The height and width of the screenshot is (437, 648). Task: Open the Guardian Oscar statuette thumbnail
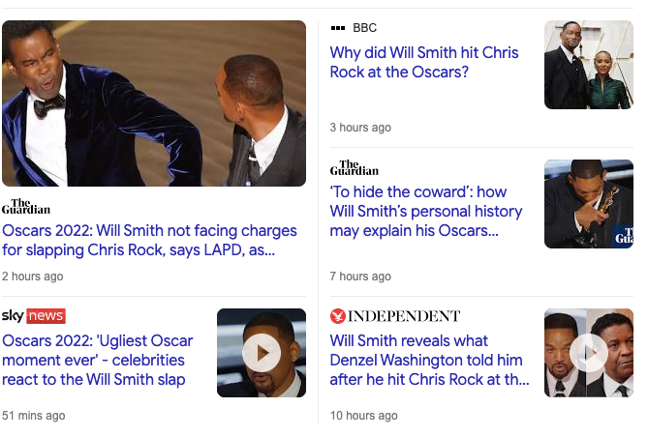(589, 204)
